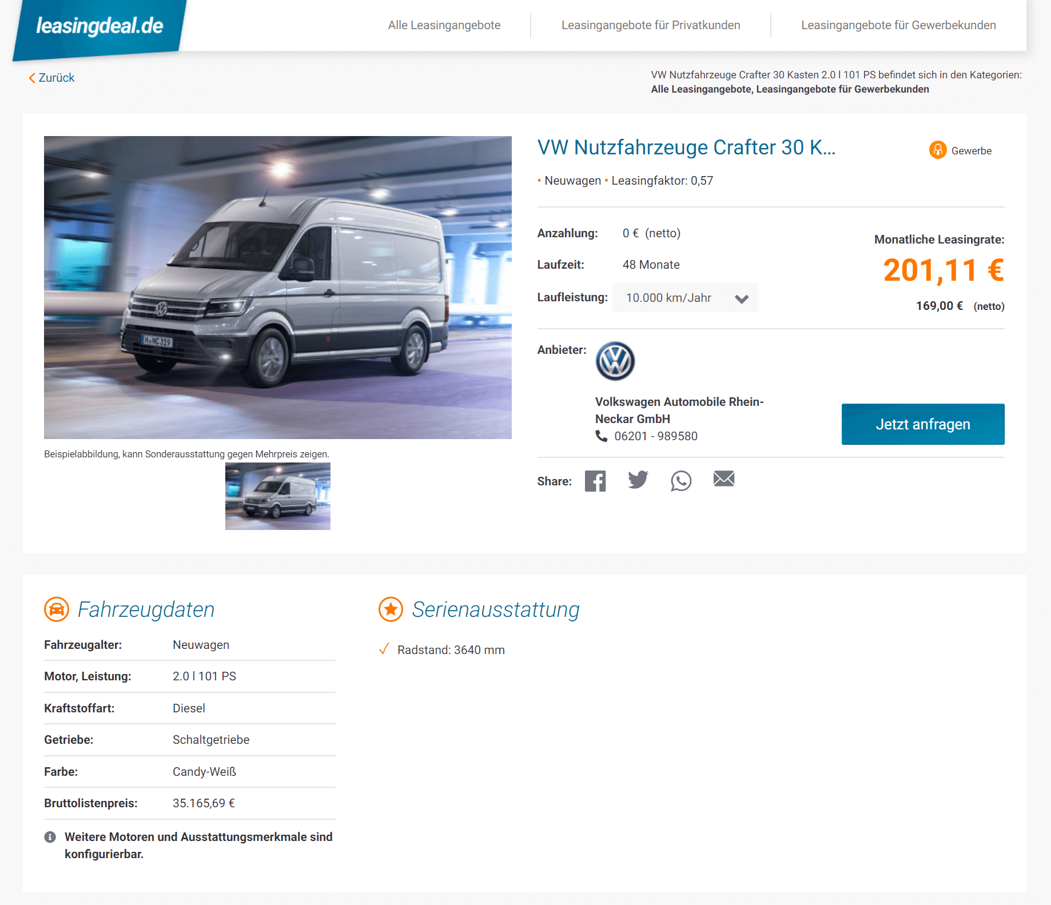Go back using the Zurück link
The image size is (1051, 905).
pyautogui.click(x=51, y=78)
